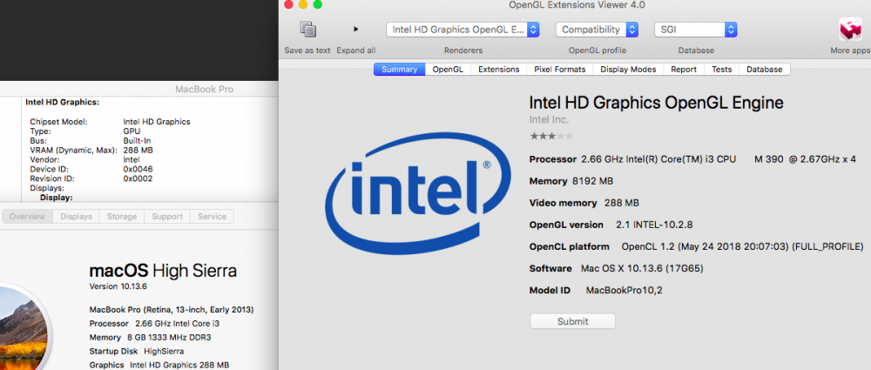This screenshot has width=871, height=370.
Task: Click the Memory 8 GB 1333 MHz DDR3 line
Action: pos(150,337)
